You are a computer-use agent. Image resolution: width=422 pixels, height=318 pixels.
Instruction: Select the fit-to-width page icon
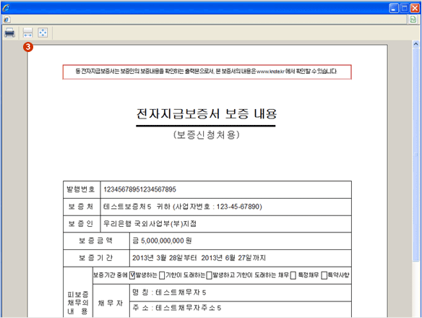tap(27, 33)
